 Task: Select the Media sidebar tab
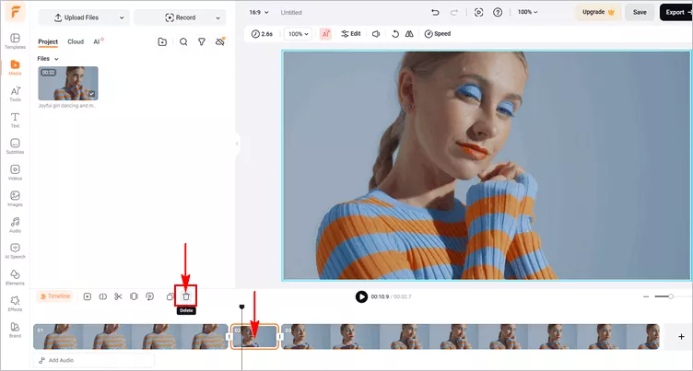15,67
